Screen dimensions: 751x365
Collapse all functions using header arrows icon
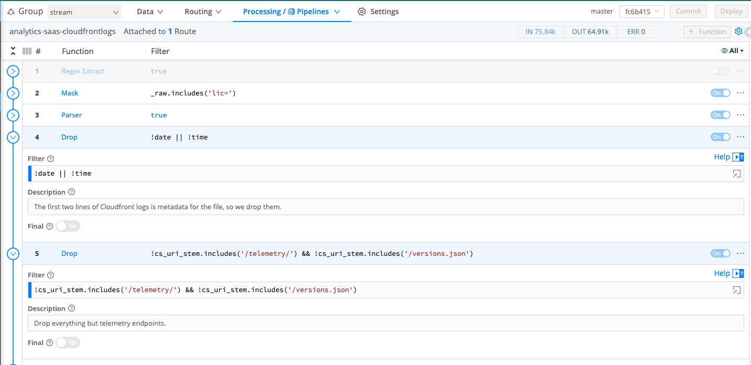click(x=13, y=51)
